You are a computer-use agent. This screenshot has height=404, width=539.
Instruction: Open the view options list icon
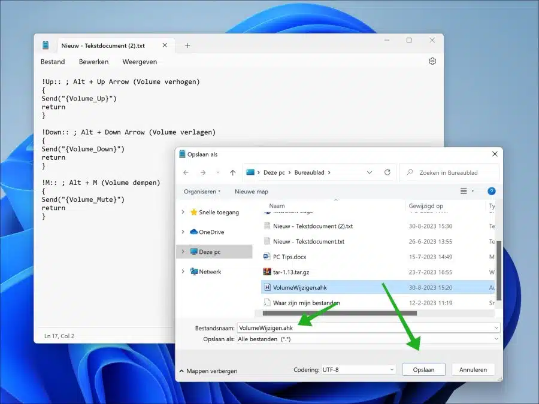pyautogui.click(x=464, y=192)
